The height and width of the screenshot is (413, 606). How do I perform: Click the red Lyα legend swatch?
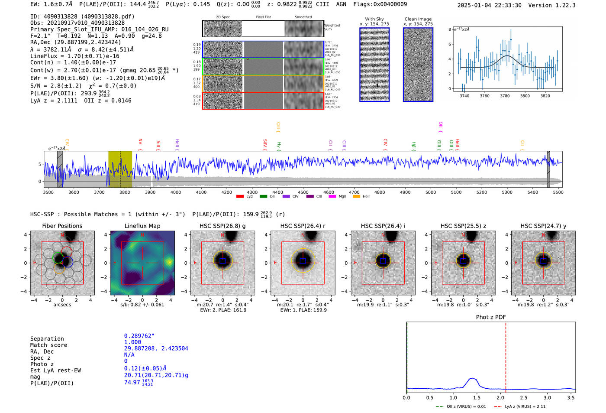click(240, 196)
